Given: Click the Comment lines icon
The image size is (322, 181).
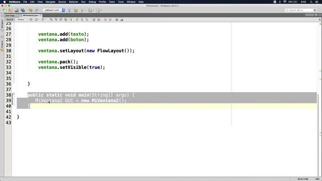Looking at the screenshot, I should pyautogui.click(x=117, y=20).
